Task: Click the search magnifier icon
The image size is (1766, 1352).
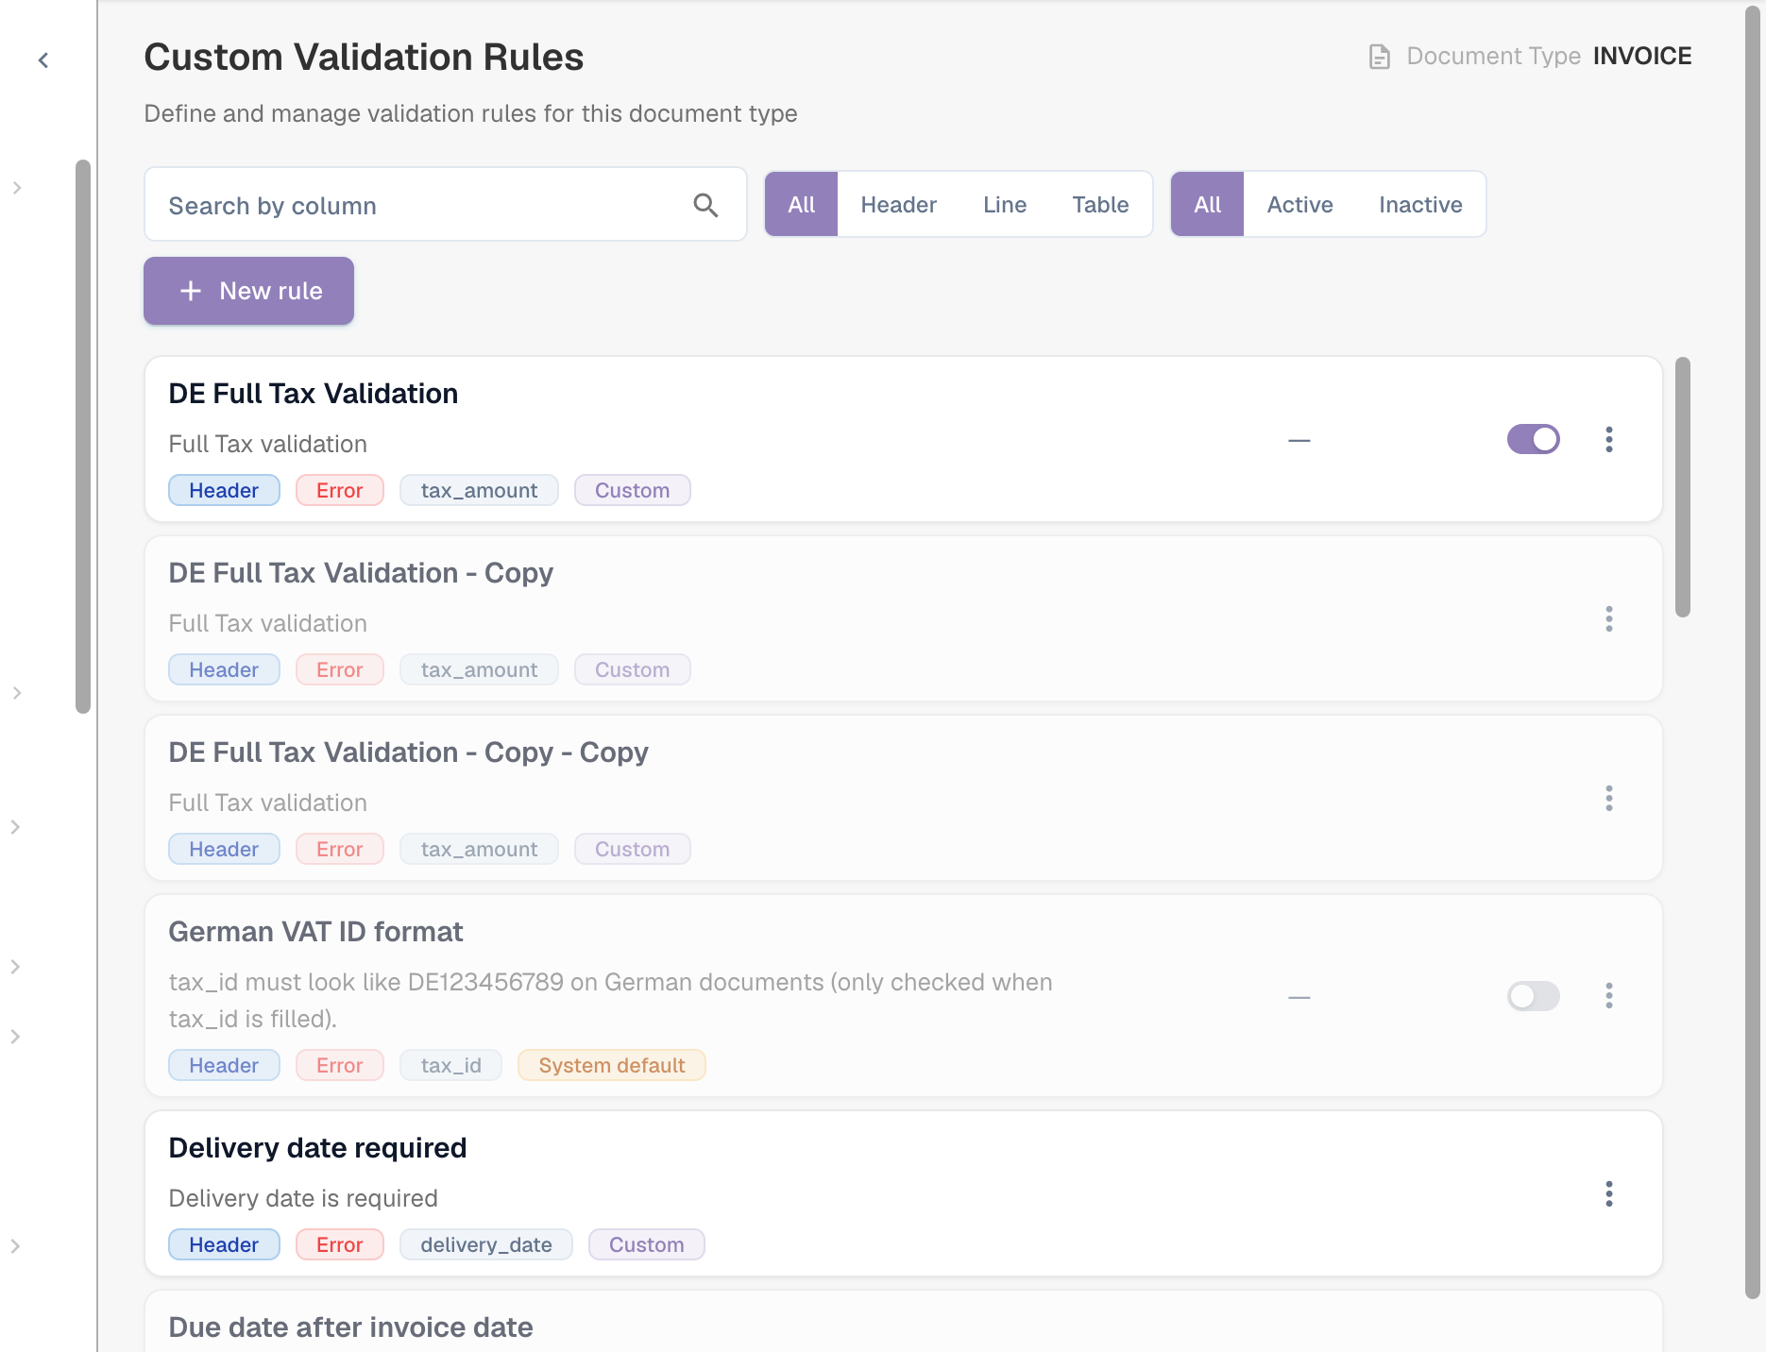Action: click(x=705, y=205)
